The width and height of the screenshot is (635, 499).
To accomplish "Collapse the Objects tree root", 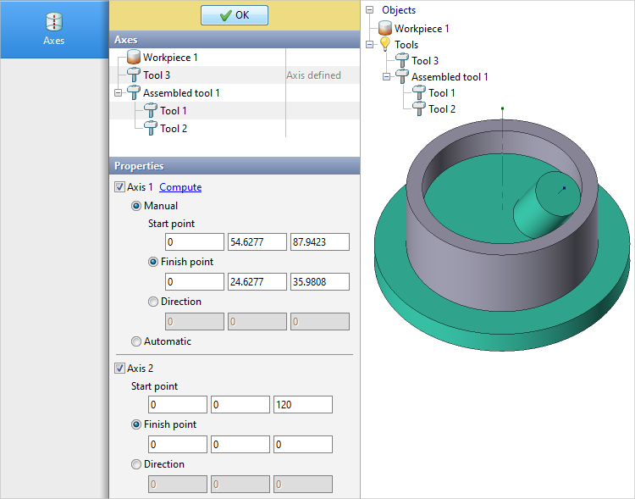I will (x=369, y=10).
